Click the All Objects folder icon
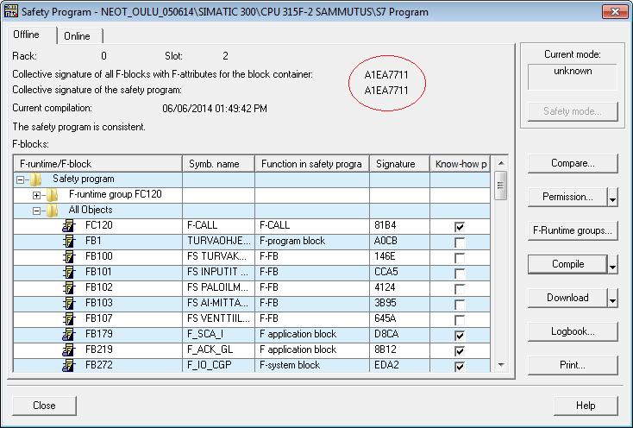 53,210
